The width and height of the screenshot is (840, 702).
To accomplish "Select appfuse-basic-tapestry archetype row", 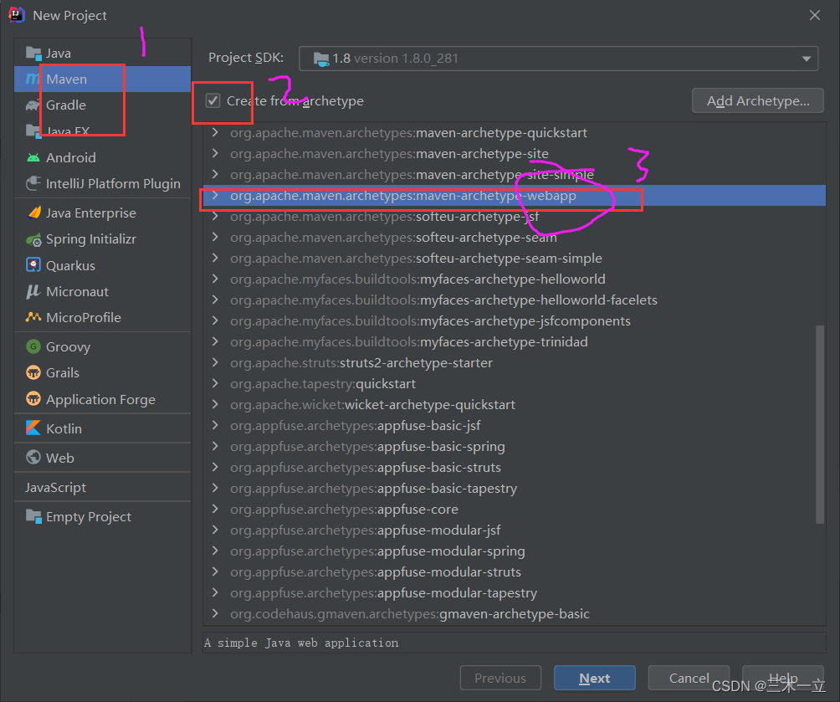I will click(515, 488).
